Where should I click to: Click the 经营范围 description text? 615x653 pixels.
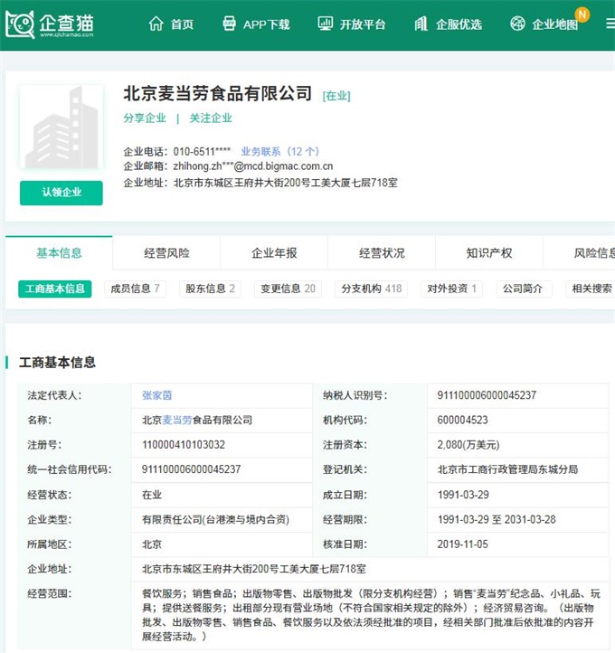click(x=371, y=615)
